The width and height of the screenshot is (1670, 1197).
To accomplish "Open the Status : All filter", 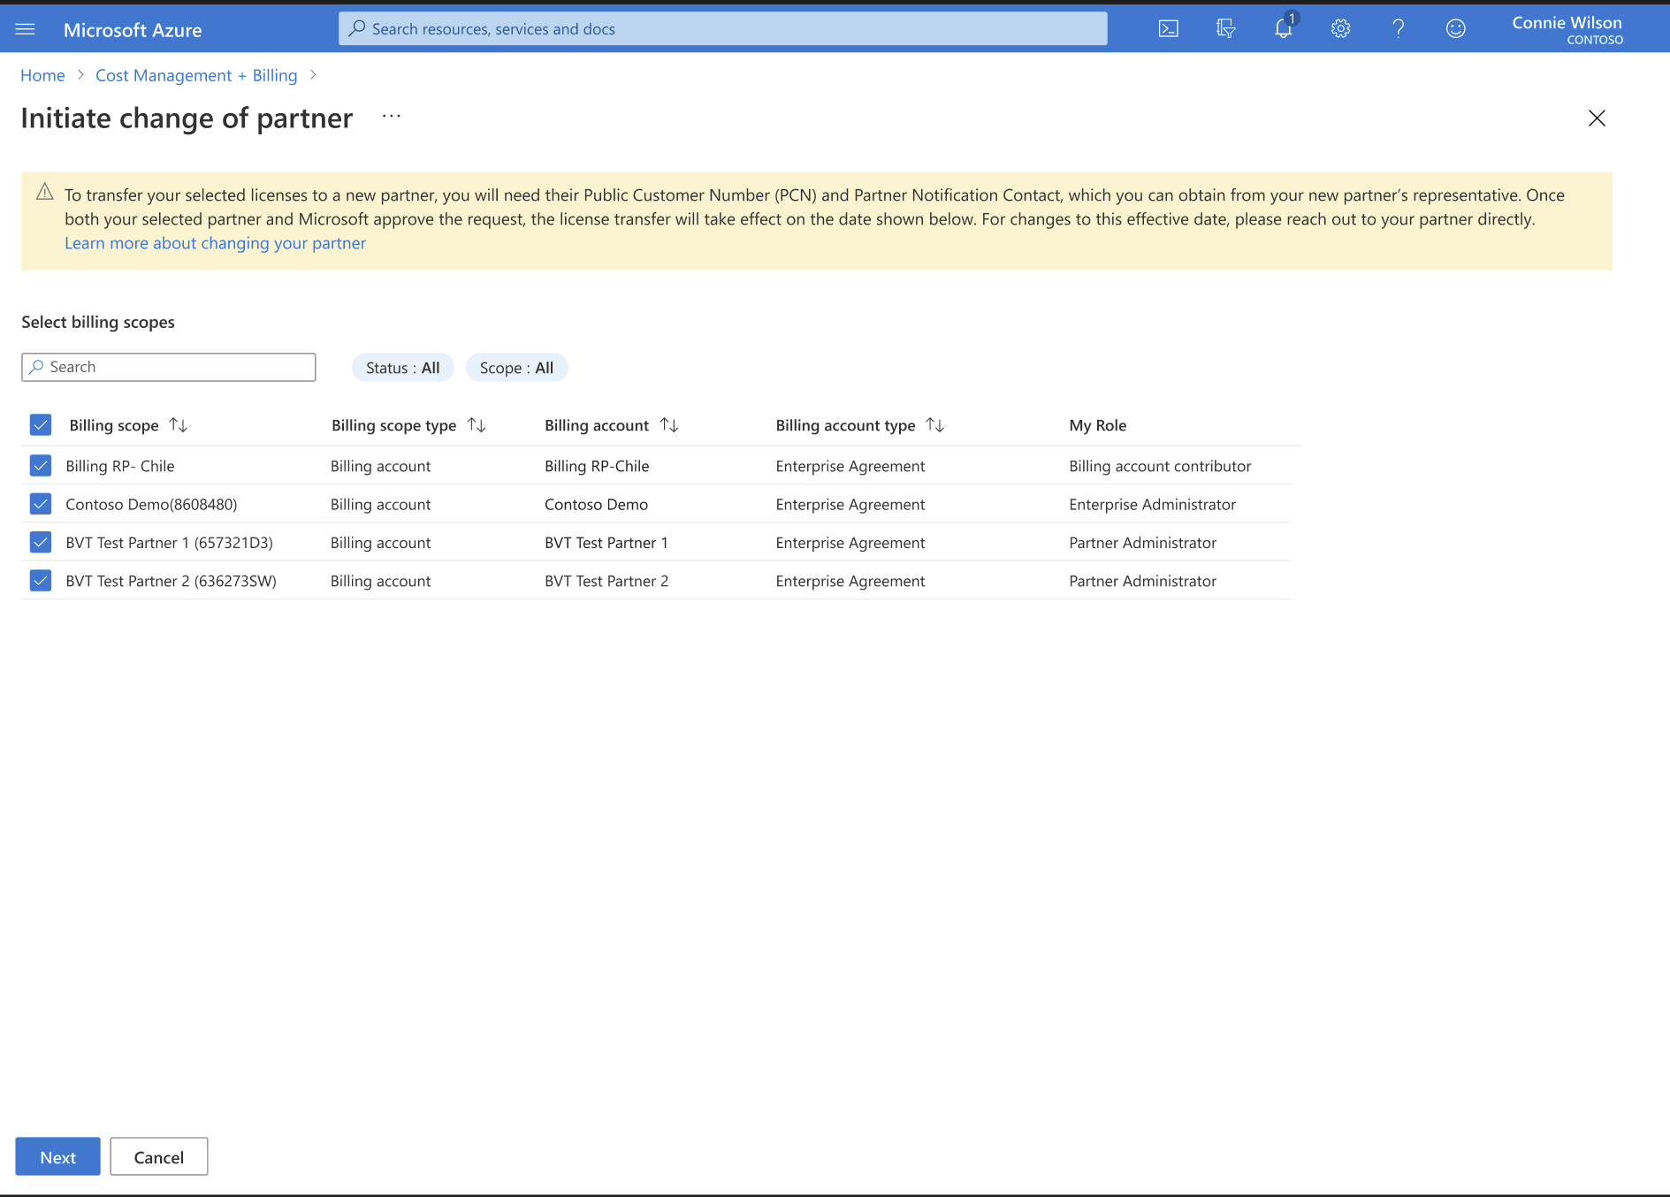I will tap(403, 368).
